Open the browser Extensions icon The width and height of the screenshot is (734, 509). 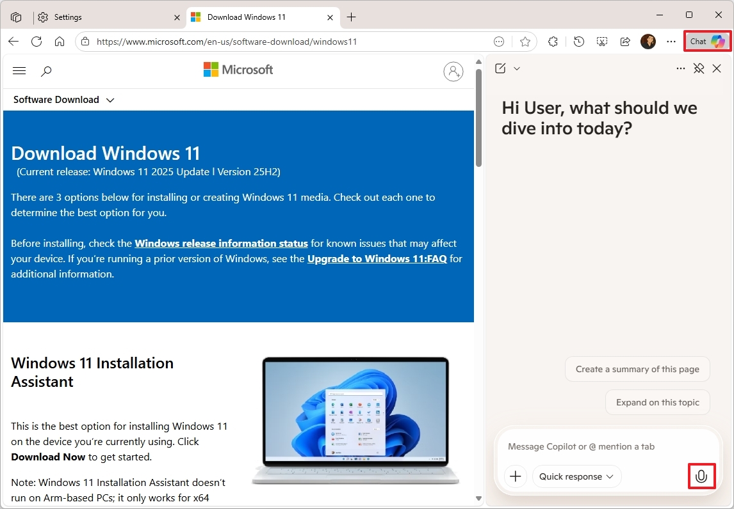click(553, 41)
